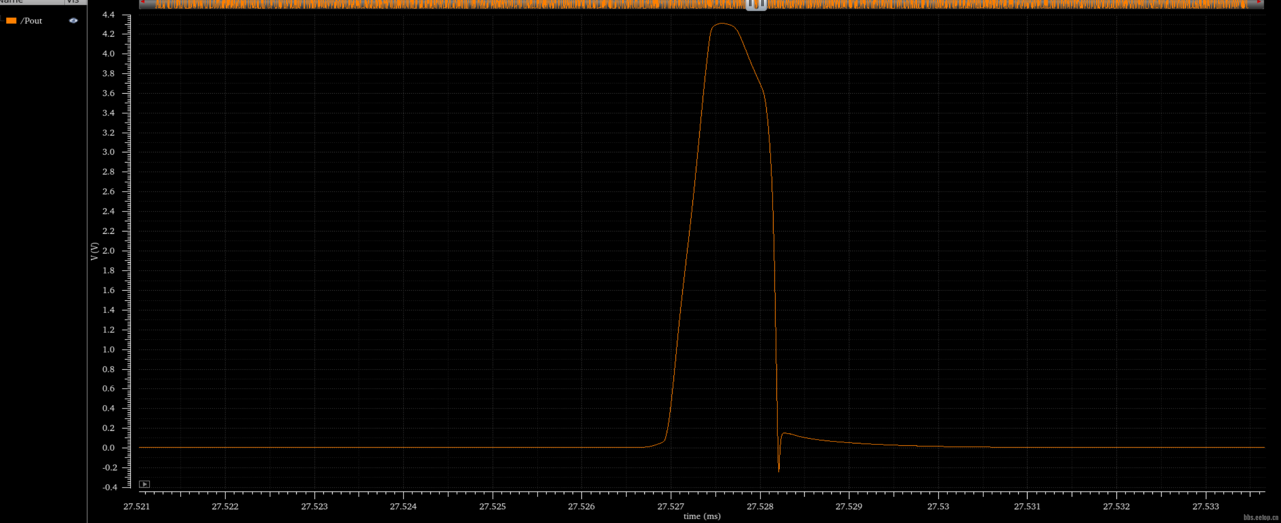
Task: Click the 2.0 value on voltage axis
Action: tap(108, 250)
